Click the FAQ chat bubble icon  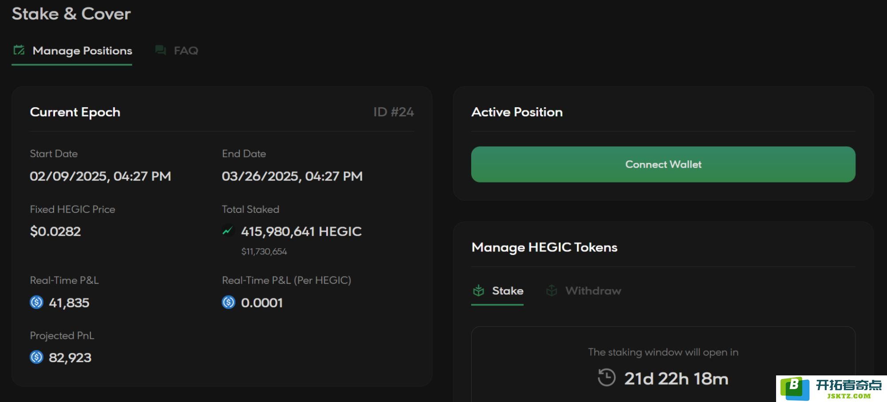161,50
